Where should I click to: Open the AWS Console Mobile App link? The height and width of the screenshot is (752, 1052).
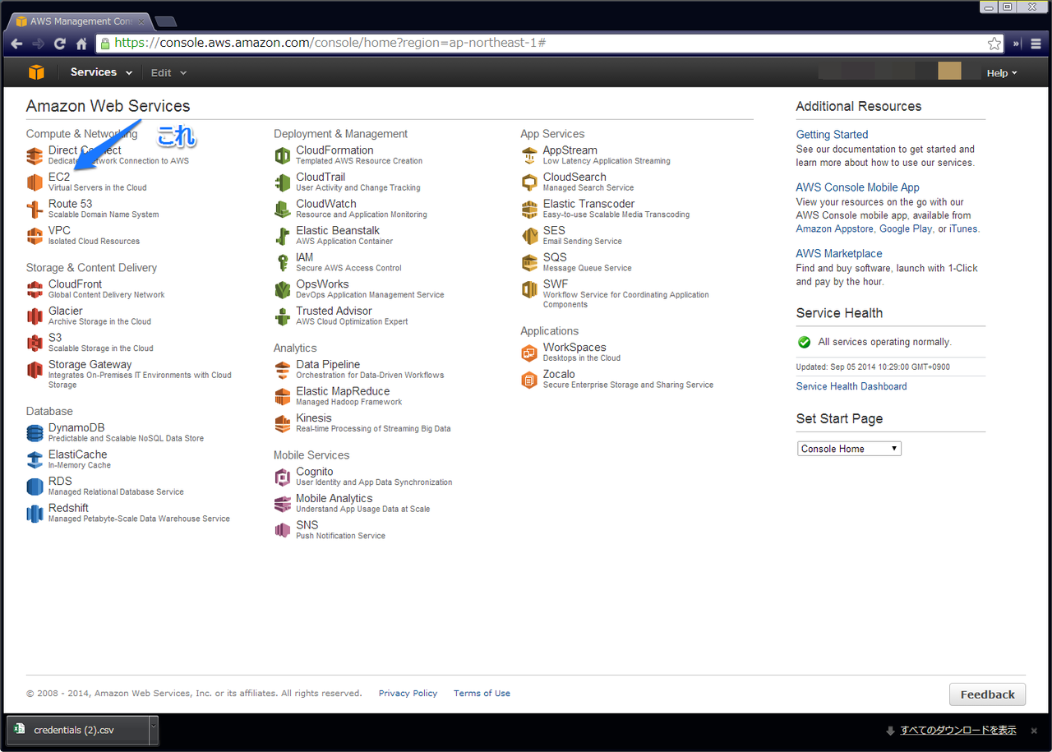point(858,187)
